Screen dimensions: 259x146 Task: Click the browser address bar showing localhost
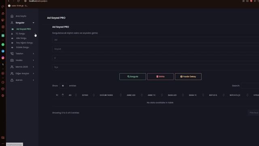pyautogui.click(x=38, y=1)
